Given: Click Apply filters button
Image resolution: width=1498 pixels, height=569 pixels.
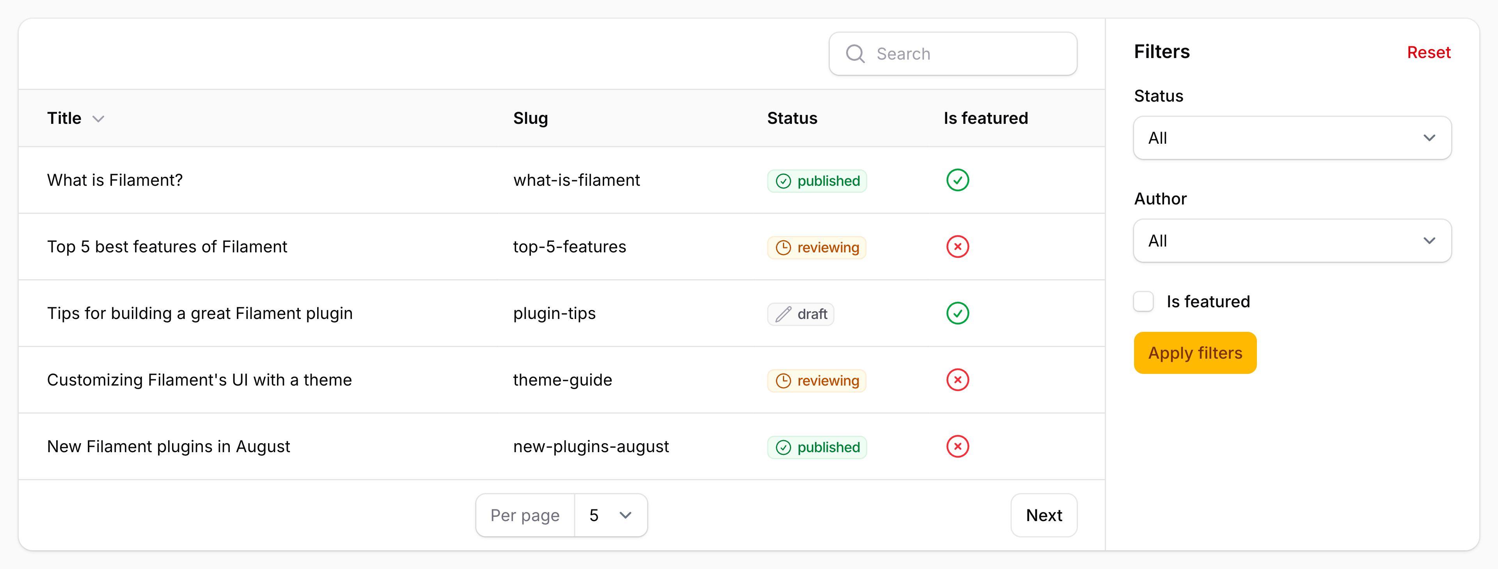Looking at the screenshot, I should pos(1195,353).
